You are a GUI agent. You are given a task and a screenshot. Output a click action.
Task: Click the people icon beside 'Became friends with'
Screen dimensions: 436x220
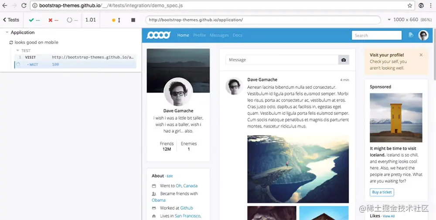coord(154,193)
